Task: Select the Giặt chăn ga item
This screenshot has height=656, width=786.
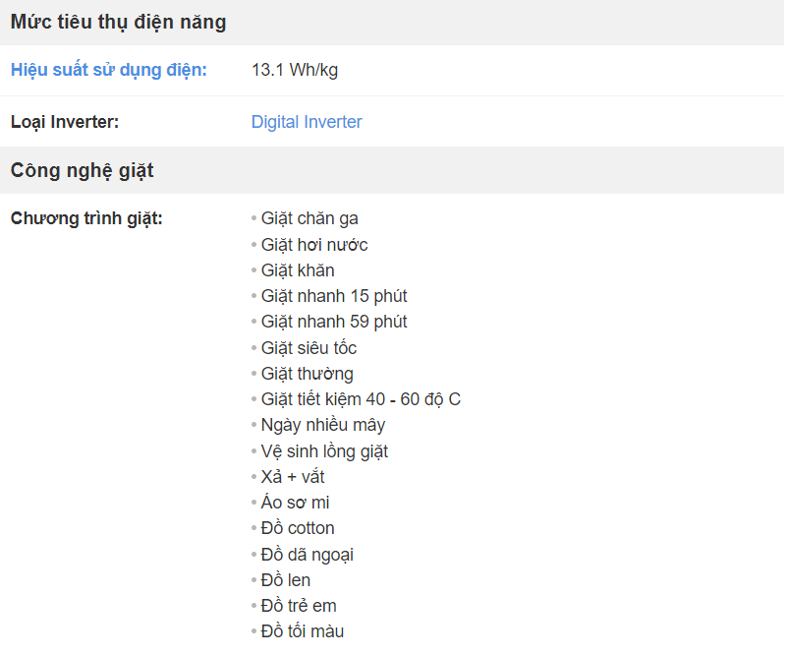Action: [309, 218]
